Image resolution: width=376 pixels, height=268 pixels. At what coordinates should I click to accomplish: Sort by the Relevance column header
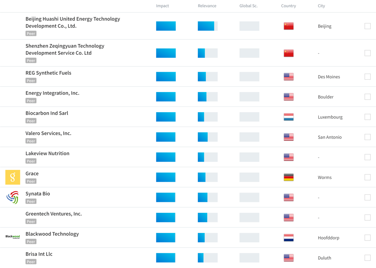click(207, 6)
